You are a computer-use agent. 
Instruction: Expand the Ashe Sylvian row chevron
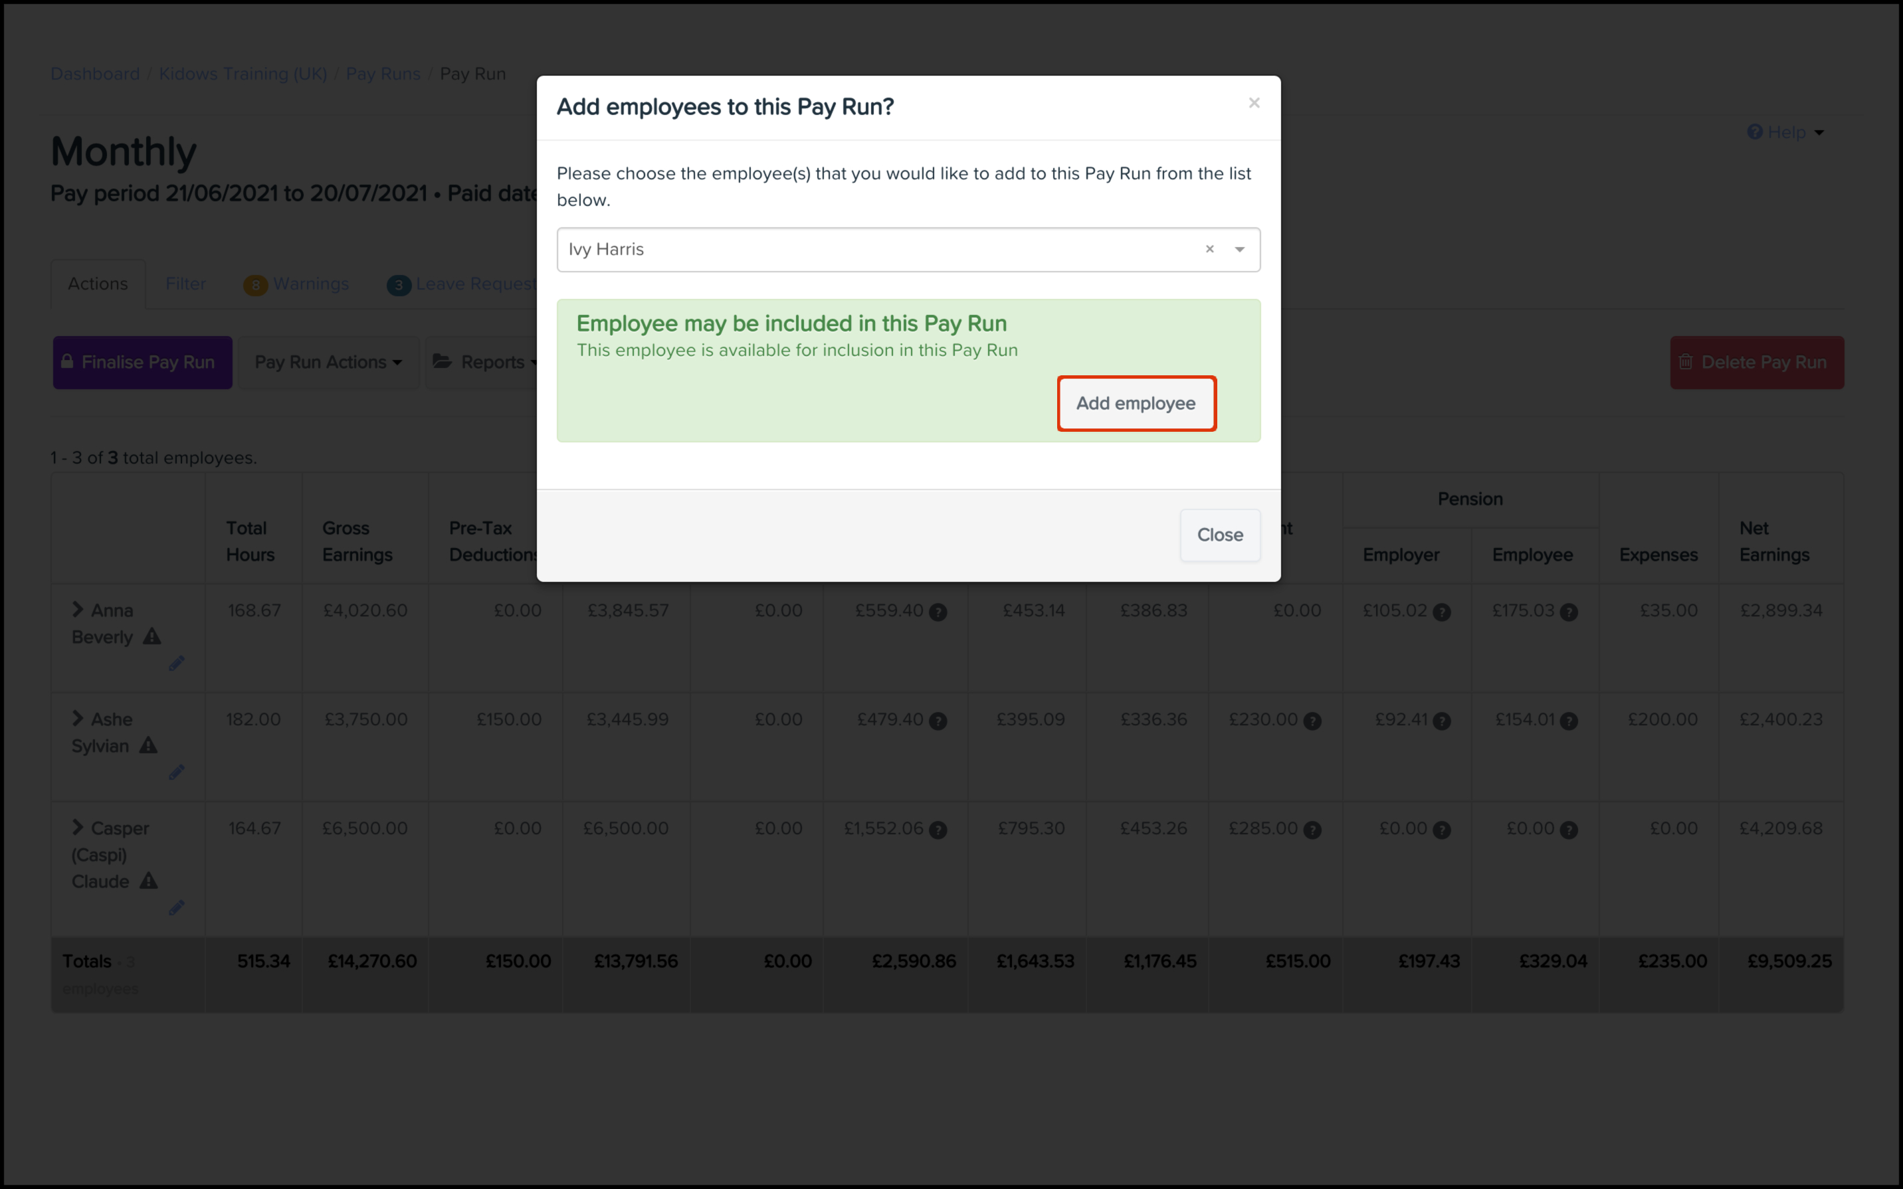(77, 719)
